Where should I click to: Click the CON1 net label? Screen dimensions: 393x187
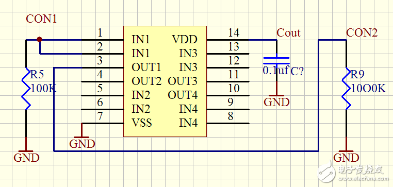coord(41,19)
